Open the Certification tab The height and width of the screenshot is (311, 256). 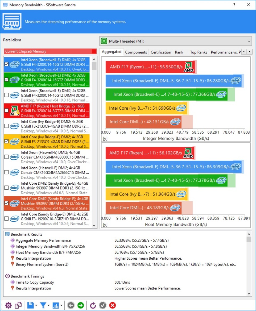[x=161, y=52]
